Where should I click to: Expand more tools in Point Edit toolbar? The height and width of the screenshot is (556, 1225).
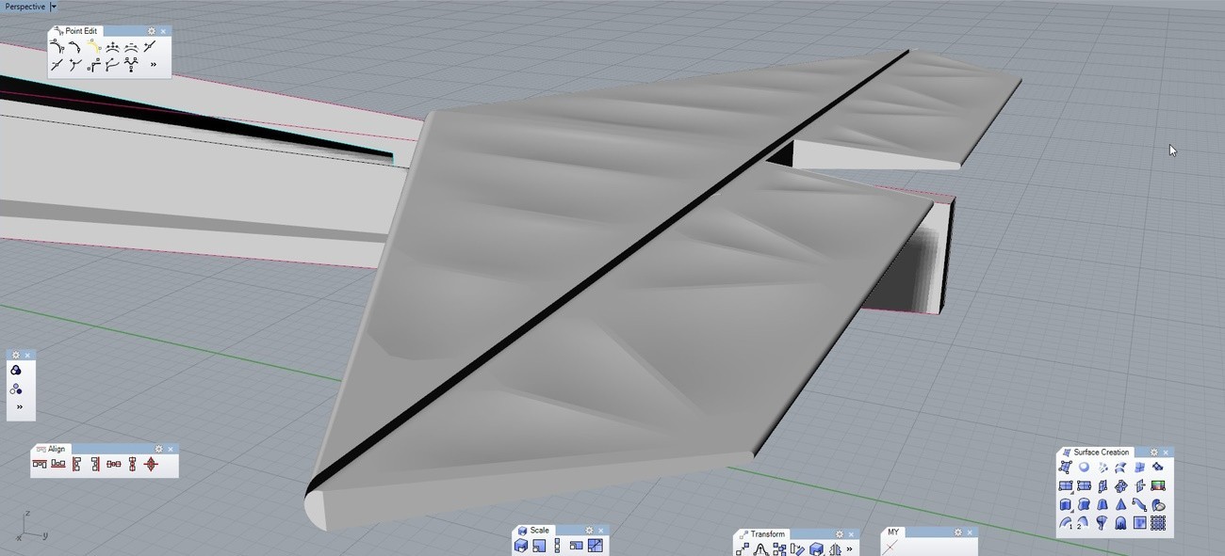coord(154,65)
